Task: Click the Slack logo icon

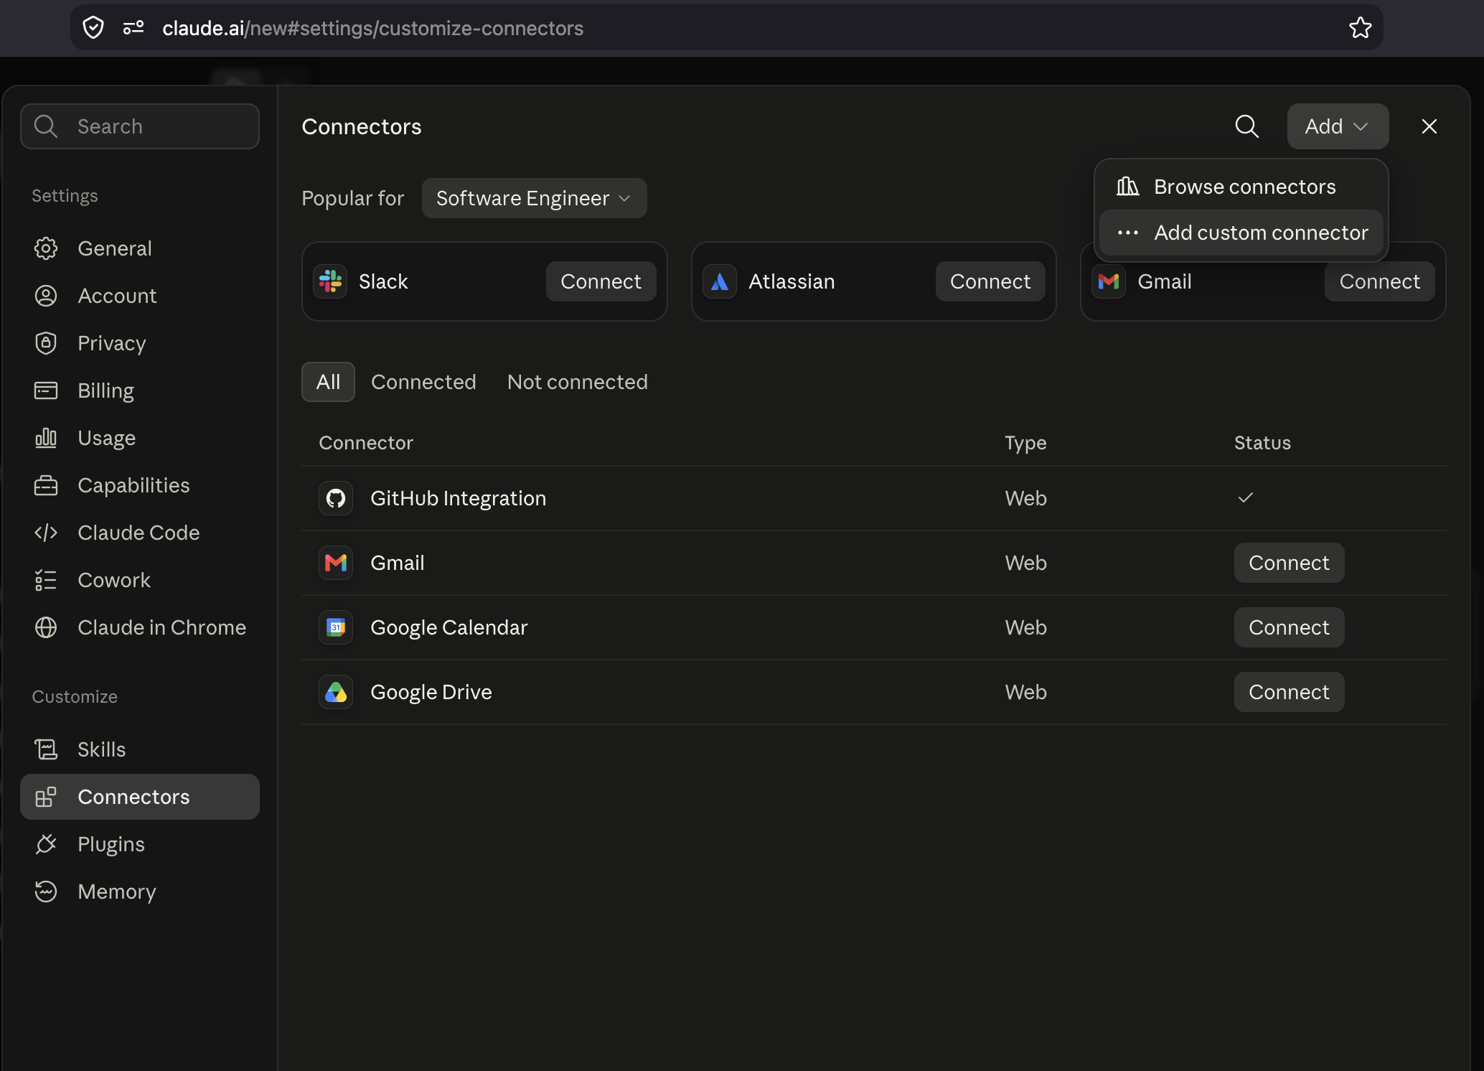Action: coord(330,281)
